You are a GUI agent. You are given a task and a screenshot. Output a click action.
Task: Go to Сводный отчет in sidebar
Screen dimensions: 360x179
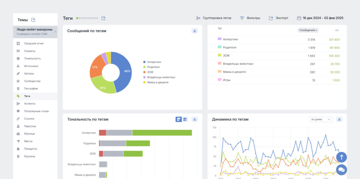pos(34,43)
